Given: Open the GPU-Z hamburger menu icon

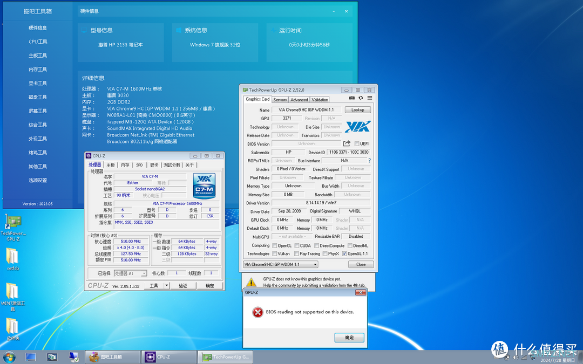Looking at the screenshot, I should [370, 98].
